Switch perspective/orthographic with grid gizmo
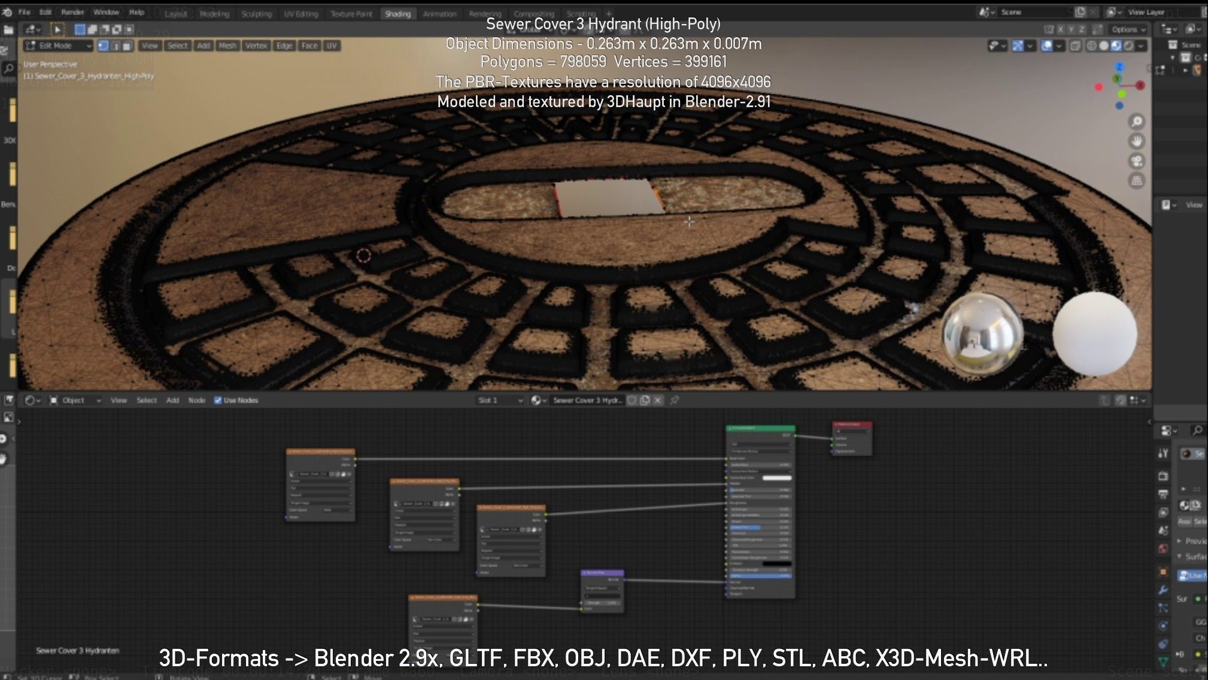Image resolution: width=1208 pixels, height=680 pixels. [x=1136, y=181]
